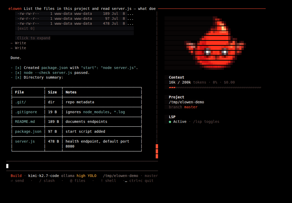
Task: Click the red "master" branch name in sidebar
Action: pyautogui.click(x=191, y=107)
